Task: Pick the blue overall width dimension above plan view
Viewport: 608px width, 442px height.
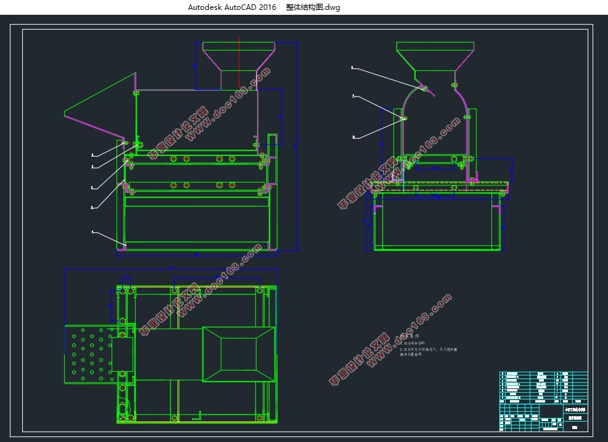Action: point(171,268)
